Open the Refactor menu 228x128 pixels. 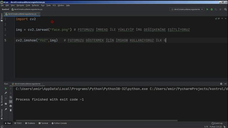pyautogui.click(x=35, y=5)
